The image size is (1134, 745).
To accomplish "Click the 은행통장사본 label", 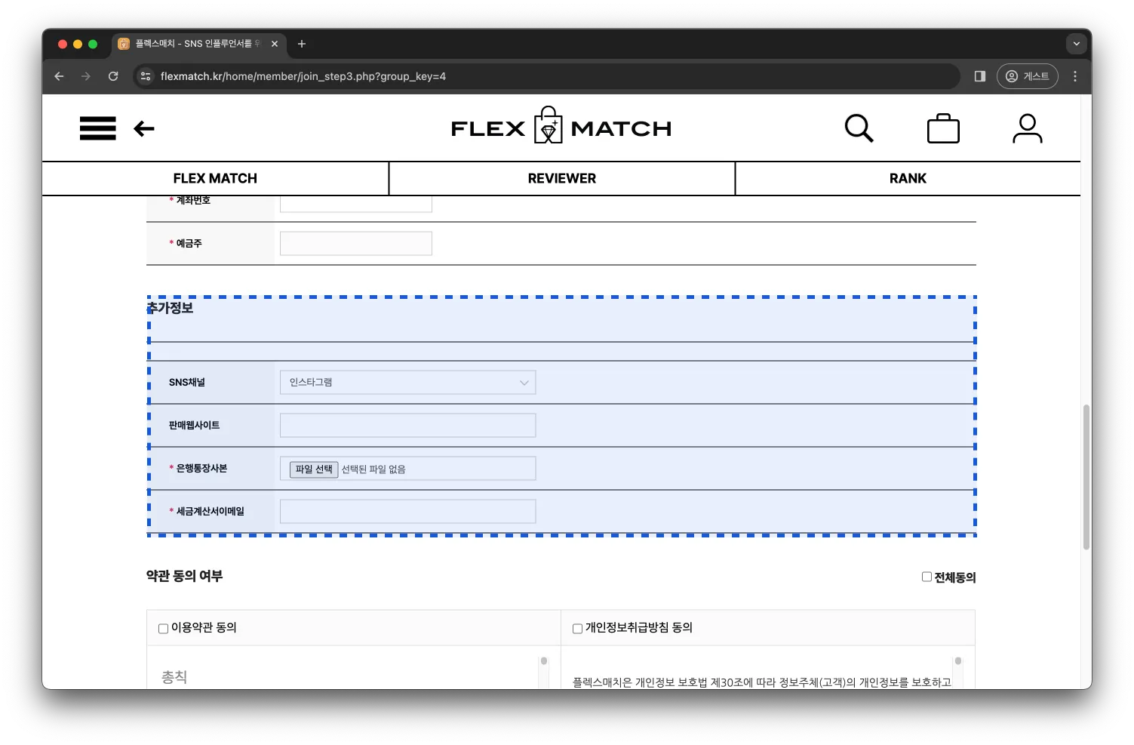I will click(201, 469).
